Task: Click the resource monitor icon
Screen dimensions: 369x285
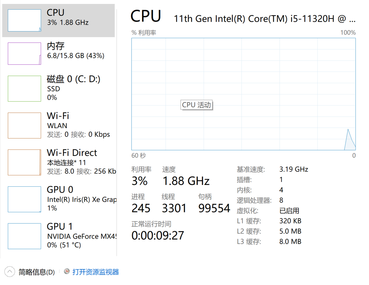Action: click(x=67, y=271)
